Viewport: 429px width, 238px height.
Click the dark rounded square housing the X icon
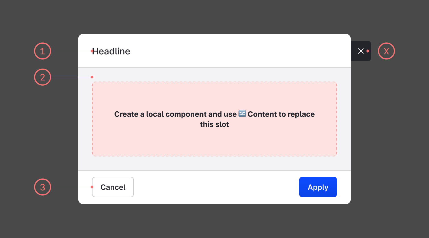(x=361, y=51)
